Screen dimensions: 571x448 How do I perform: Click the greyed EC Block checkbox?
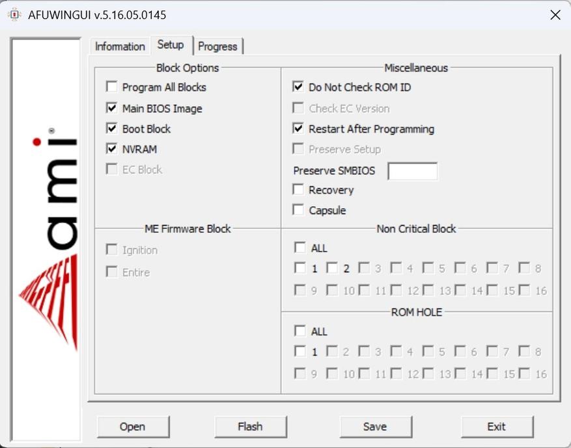click(112, 168)
